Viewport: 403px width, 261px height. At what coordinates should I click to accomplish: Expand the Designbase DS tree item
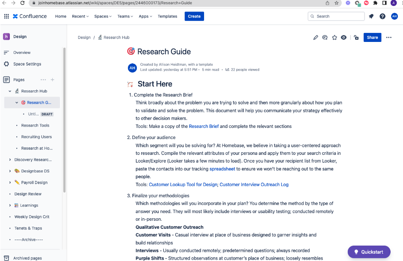(x=10, y=171)
